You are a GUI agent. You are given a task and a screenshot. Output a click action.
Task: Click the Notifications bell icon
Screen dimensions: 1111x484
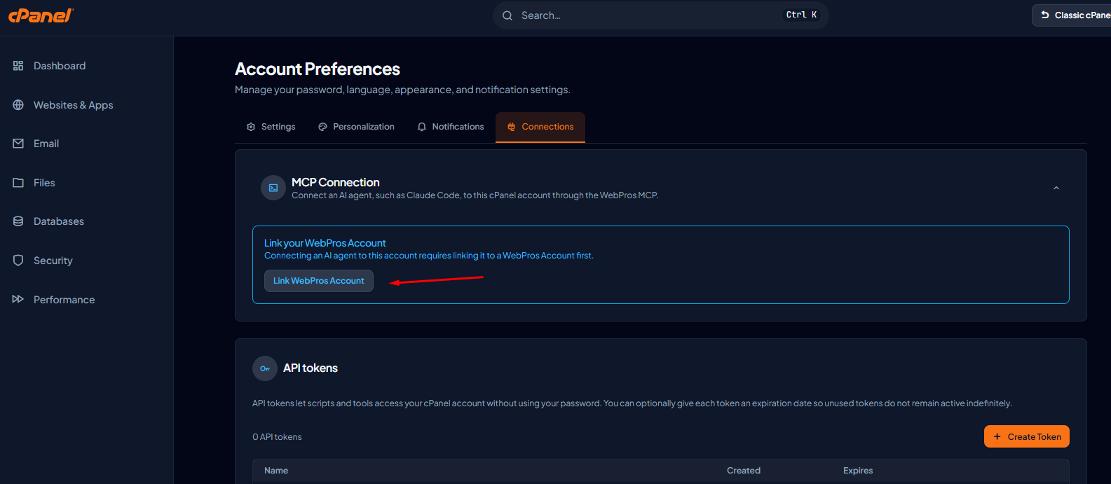[x=422, y=127]
